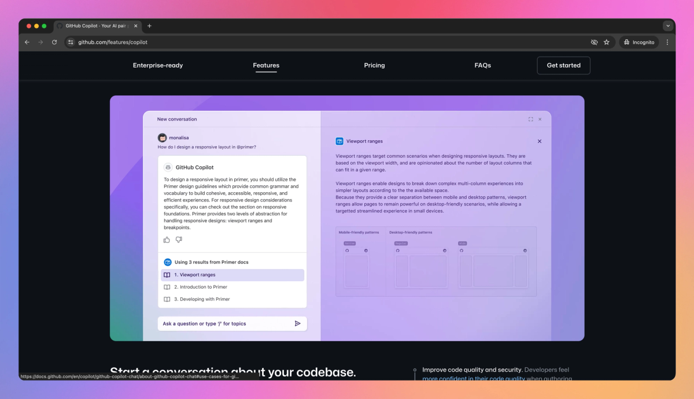Image resolution: width=694 pixels, height=399 pixels.
Task: Expand the tab search dropdown arrow
Action: (x=668, y=26)
